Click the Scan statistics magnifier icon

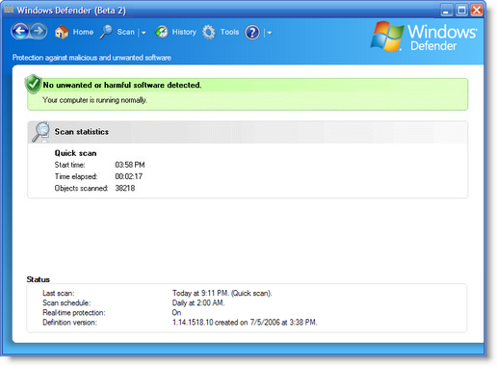pyautogui.click(x=40, y=132)
